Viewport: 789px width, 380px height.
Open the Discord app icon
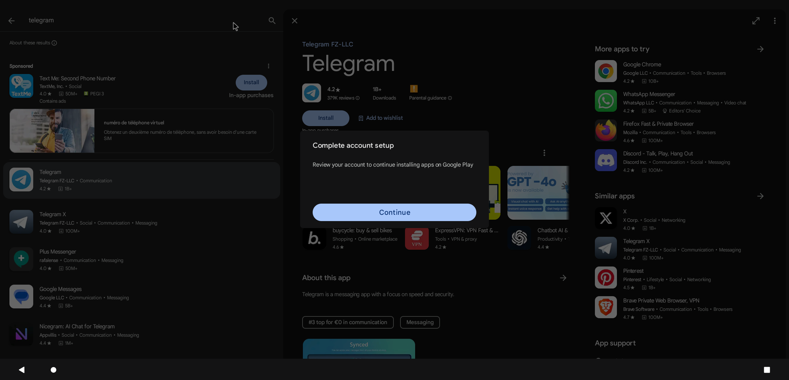click(606, 160)
